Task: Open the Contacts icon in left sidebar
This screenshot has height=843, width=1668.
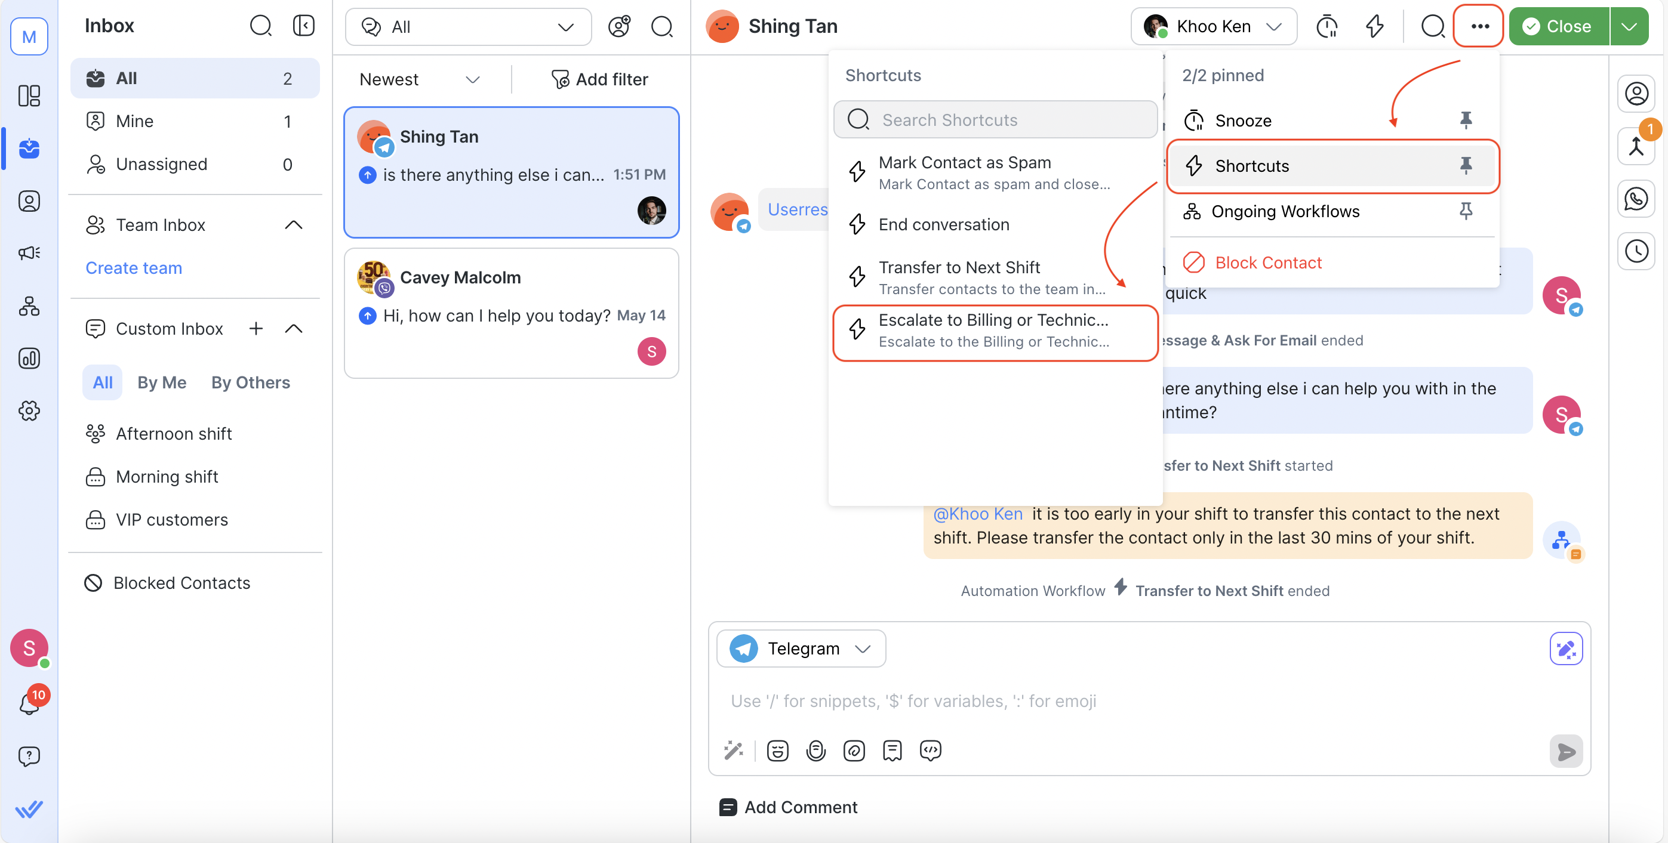Action: (x=29, y=200)
